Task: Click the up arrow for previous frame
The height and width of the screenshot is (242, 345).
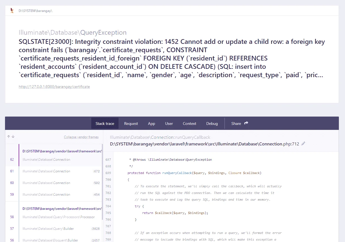Action: coord(9,137)
